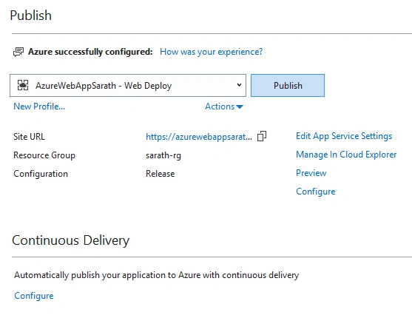Click the Azure successfully configured text
Screen dimensions: 412x318
tap(90, 52)
